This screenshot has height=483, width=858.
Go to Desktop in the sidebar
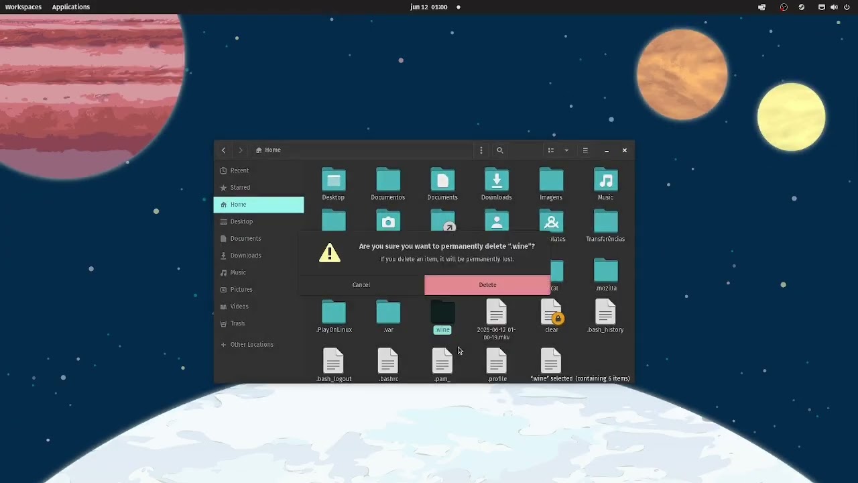pos(259,221)
